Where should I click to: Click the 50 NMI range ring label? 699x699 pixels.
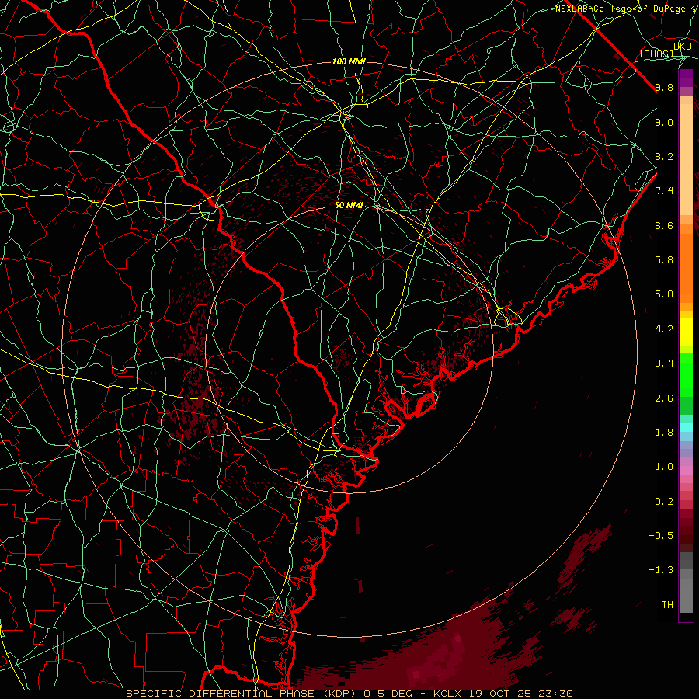pyautogui.click(x=349, y=205)
